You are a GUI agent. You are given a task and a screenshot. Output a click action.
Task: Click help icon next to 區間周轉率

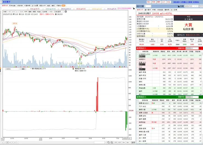click(152, 36)
